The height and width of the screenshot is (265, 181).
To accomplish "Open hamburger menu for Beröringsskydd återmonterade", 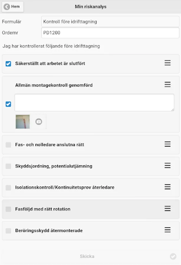I will click(167, 230).
